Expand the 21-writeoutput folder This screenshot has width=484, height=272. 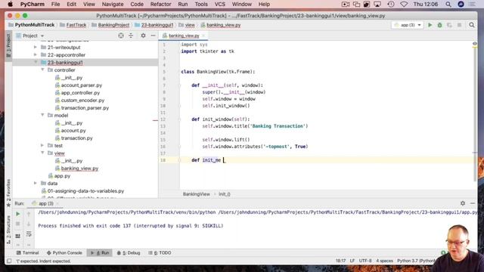pyautogui.click(x=36, y=47)
